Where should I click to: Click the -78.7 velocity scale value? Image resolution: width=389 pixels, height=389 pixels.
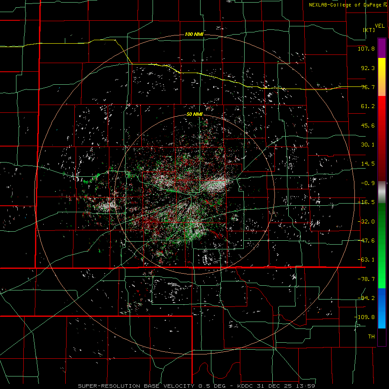tap(366, 279)
